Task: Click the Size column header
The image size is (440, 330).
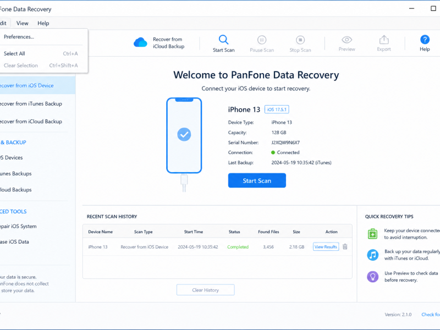Action: (296, 232)
